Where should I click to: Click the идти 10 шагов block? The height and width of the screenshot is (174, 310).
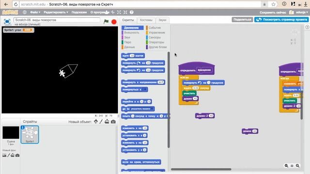coord(133,56)
